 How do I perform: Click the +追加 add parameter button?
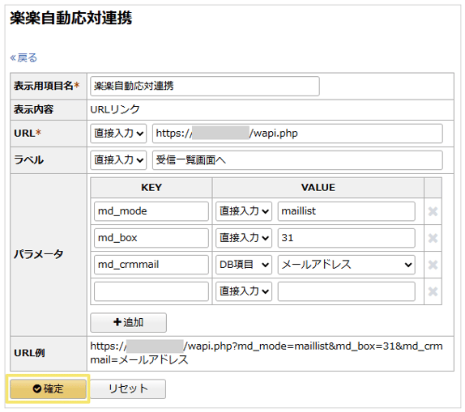[x=129, y=322]
